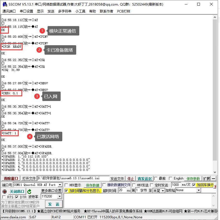Toggle the HEX发送 checkbox
Viewport: 220px width, 220px height.
click(134, 185)
